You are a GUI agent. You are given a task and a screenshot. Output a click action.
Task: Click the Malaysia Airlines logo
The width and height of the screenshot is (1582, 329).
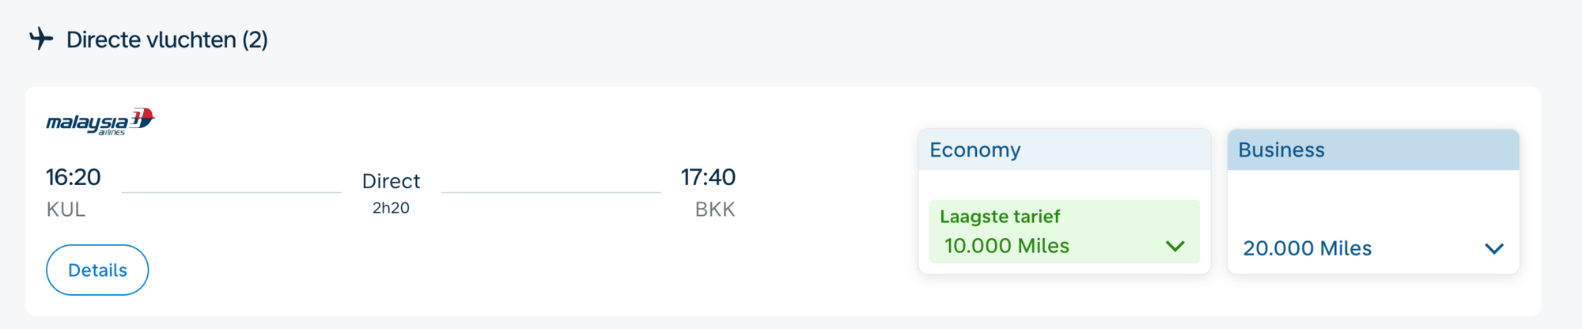[100, 122]
